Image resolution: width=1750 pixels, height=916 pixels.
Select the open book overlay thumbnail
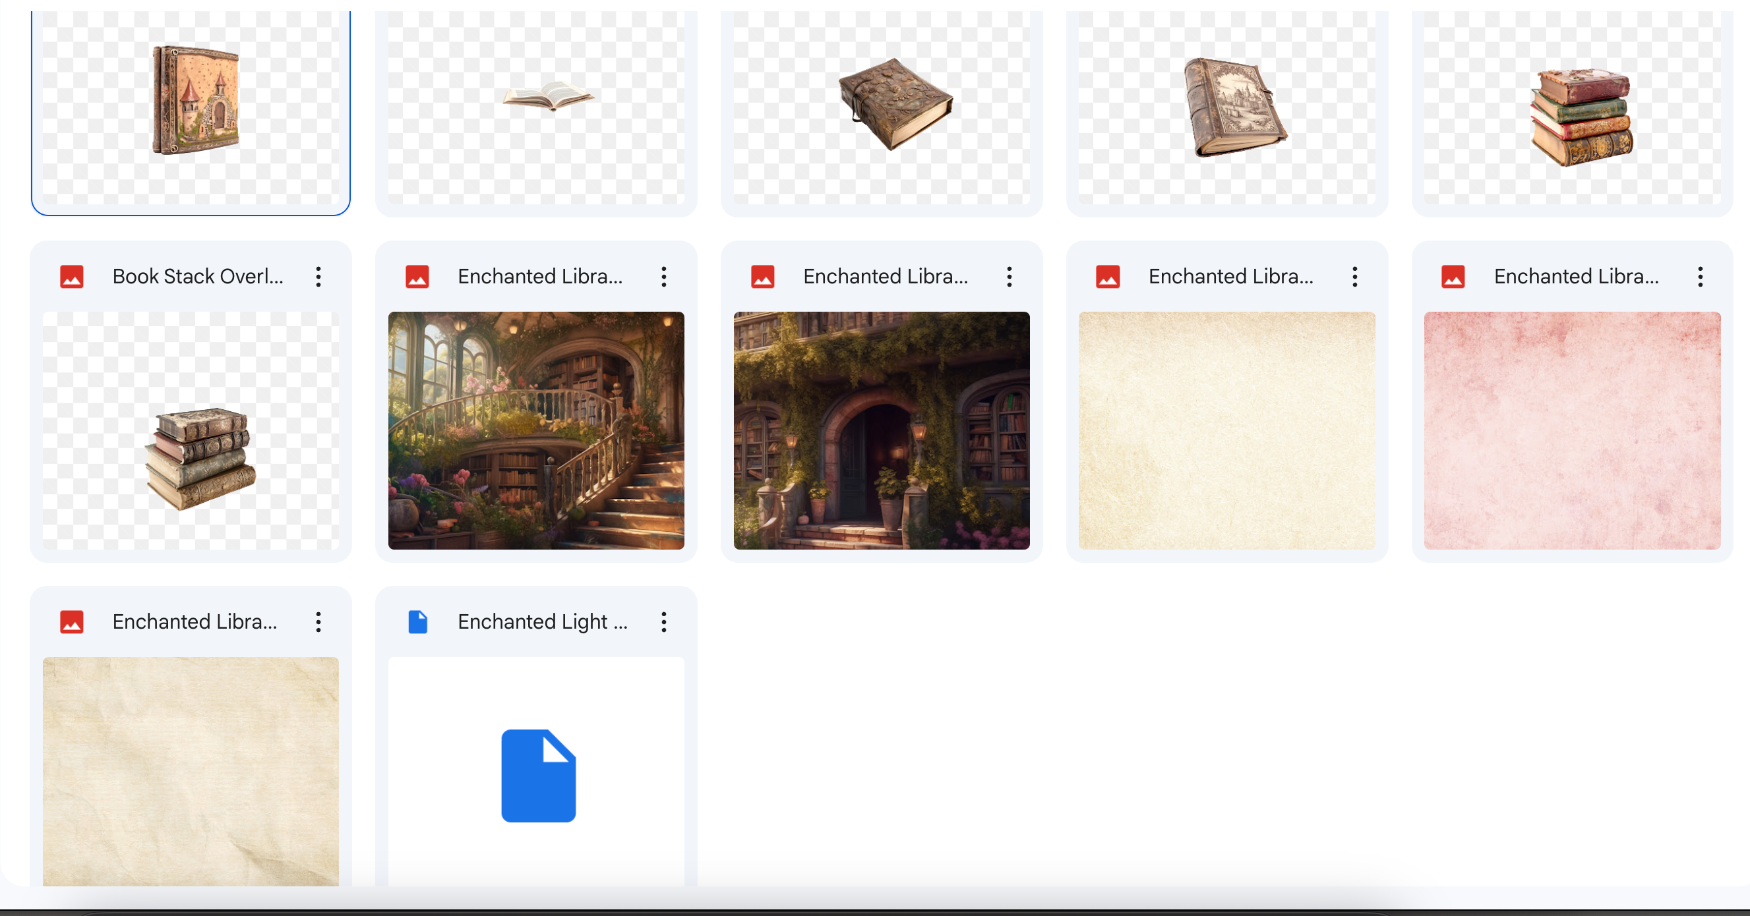click(547, 96)
